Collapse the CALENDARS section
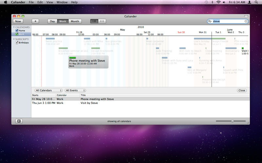 [x=14, y=27]
